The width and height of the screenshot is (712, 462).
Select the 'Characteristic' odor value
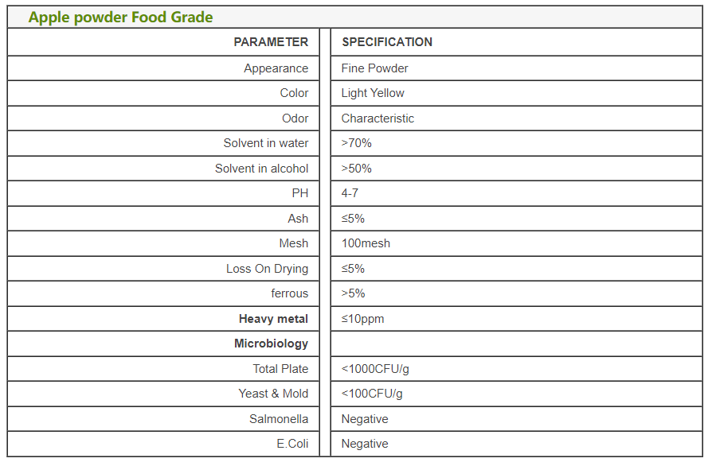pos(378,118)
